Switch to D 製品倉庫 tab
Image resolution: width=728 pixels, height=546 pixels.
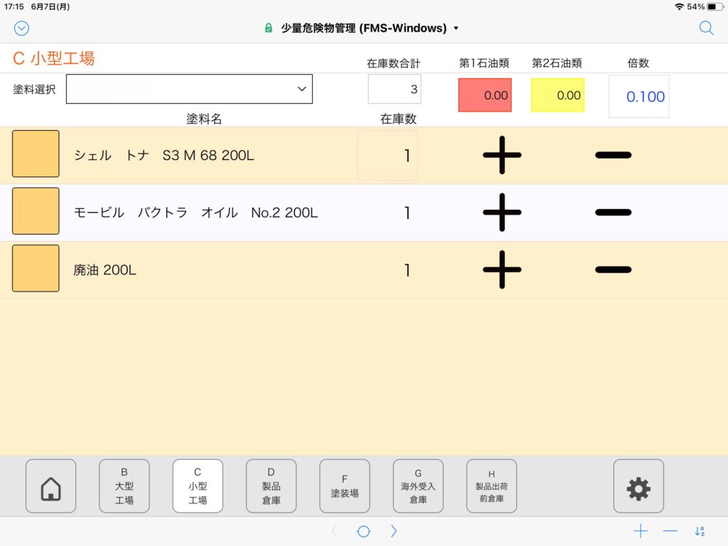271,486
